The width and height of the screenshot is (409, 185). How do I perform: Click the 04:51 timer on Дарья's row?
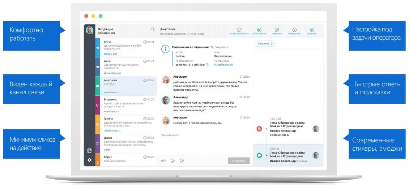(x=149, y=138)
